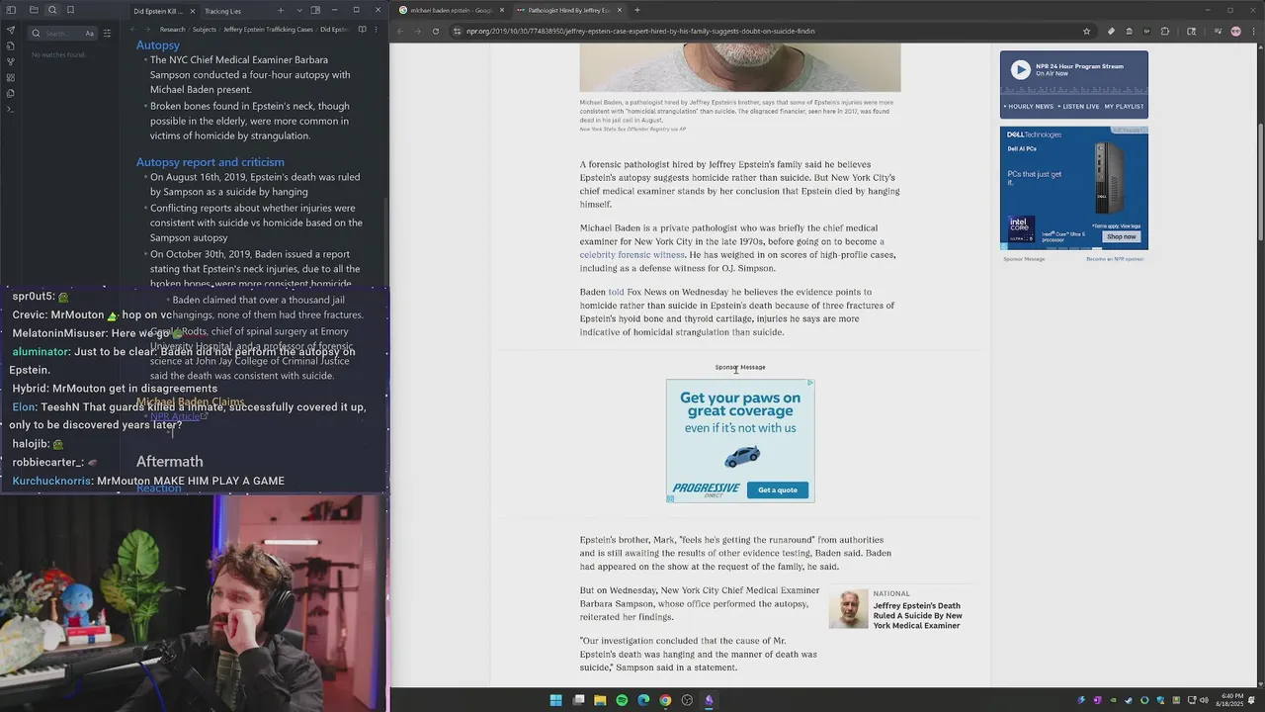Click the Research breadcrumb in Obsidian
The height and width of the screenshot is (712, 1265).
coord(172,30)
